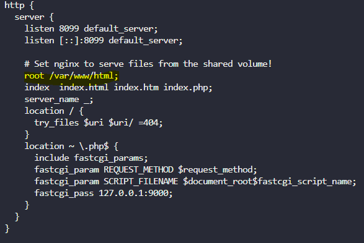This screenshot has height=243, width=364.
Task: Click REQUEST_METHOD parameter text
Action: click(x=138, y=170)
